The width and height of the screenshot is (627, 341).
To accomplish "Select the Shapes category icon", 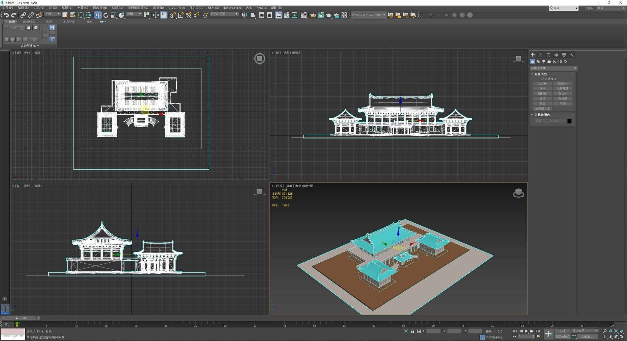I will click(538, 62).
